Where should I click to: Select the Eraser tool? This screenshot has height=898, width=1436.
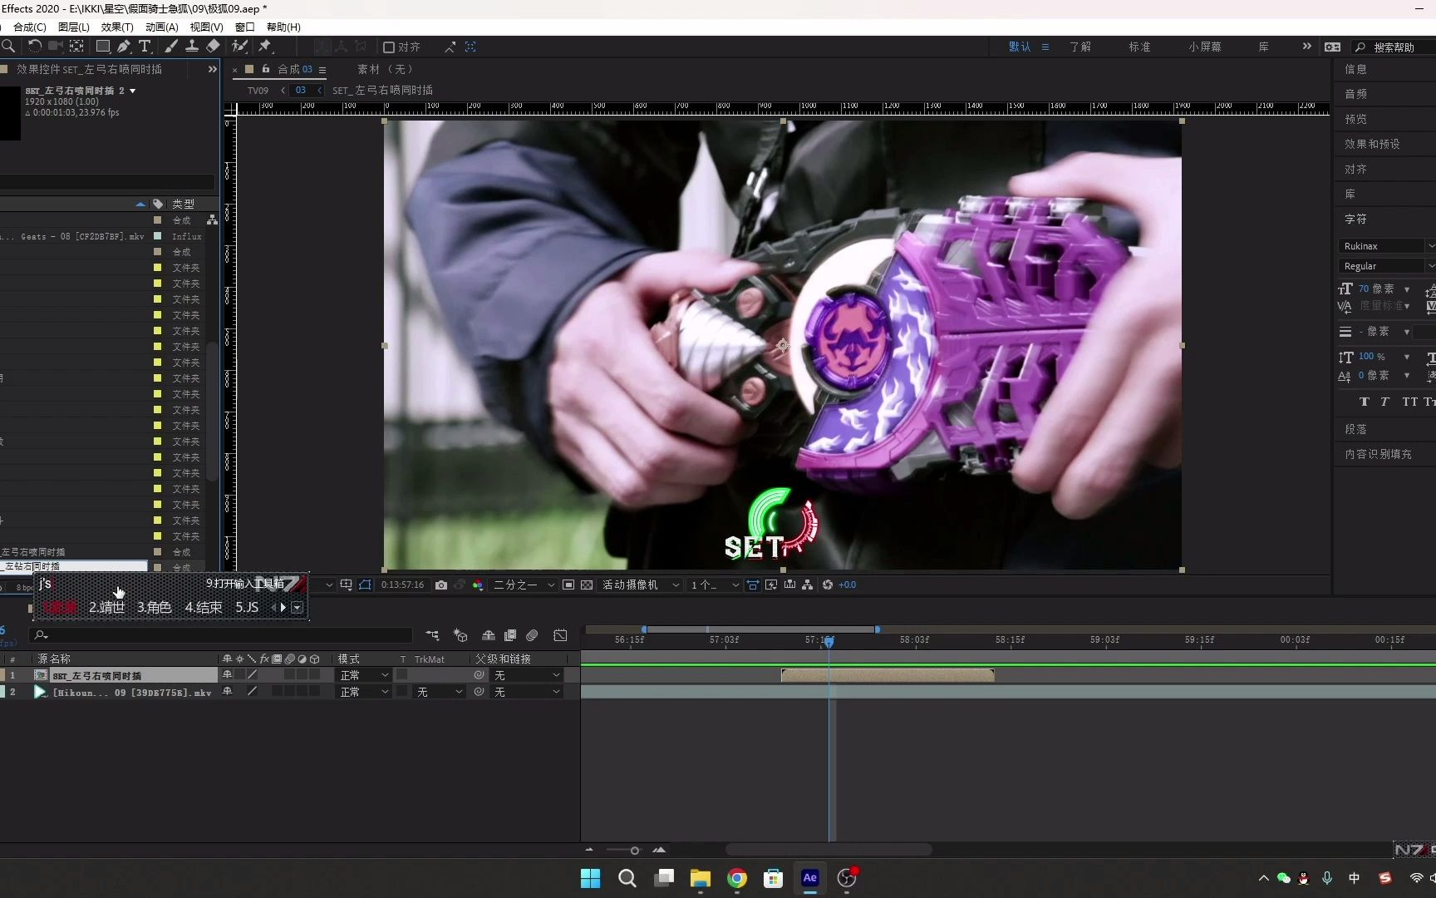[213, 47]
